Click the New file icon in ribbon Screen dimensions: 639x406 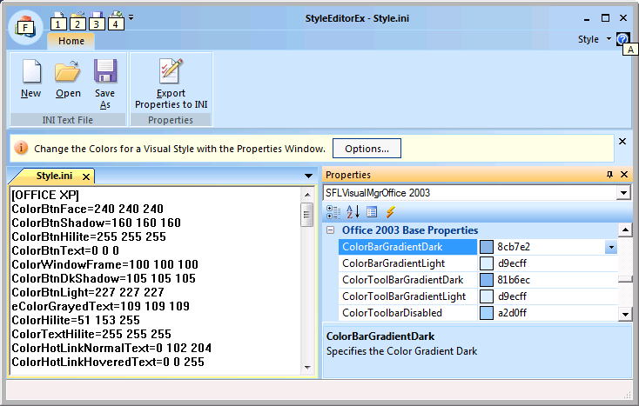coord(31,72)
